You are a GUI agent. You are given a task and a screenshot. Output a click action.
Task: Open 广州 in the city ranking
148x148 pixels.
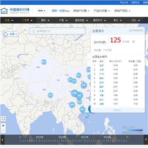(x=102, y=74)
